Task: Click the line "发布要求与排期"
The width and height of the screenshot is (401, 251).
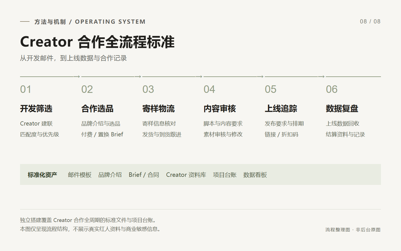Action: point(284,124)
